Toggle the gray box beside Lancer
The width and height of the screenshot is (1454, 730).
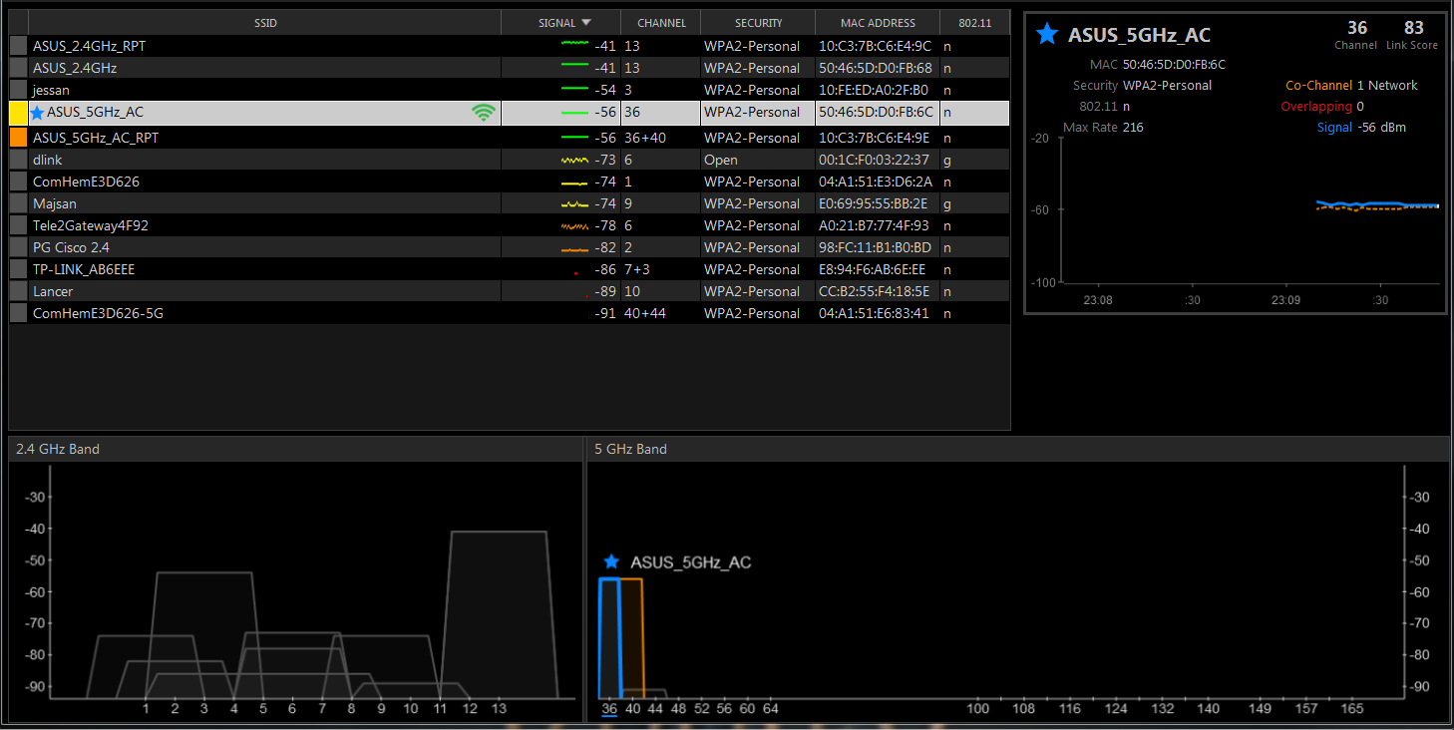click(18, 291)
